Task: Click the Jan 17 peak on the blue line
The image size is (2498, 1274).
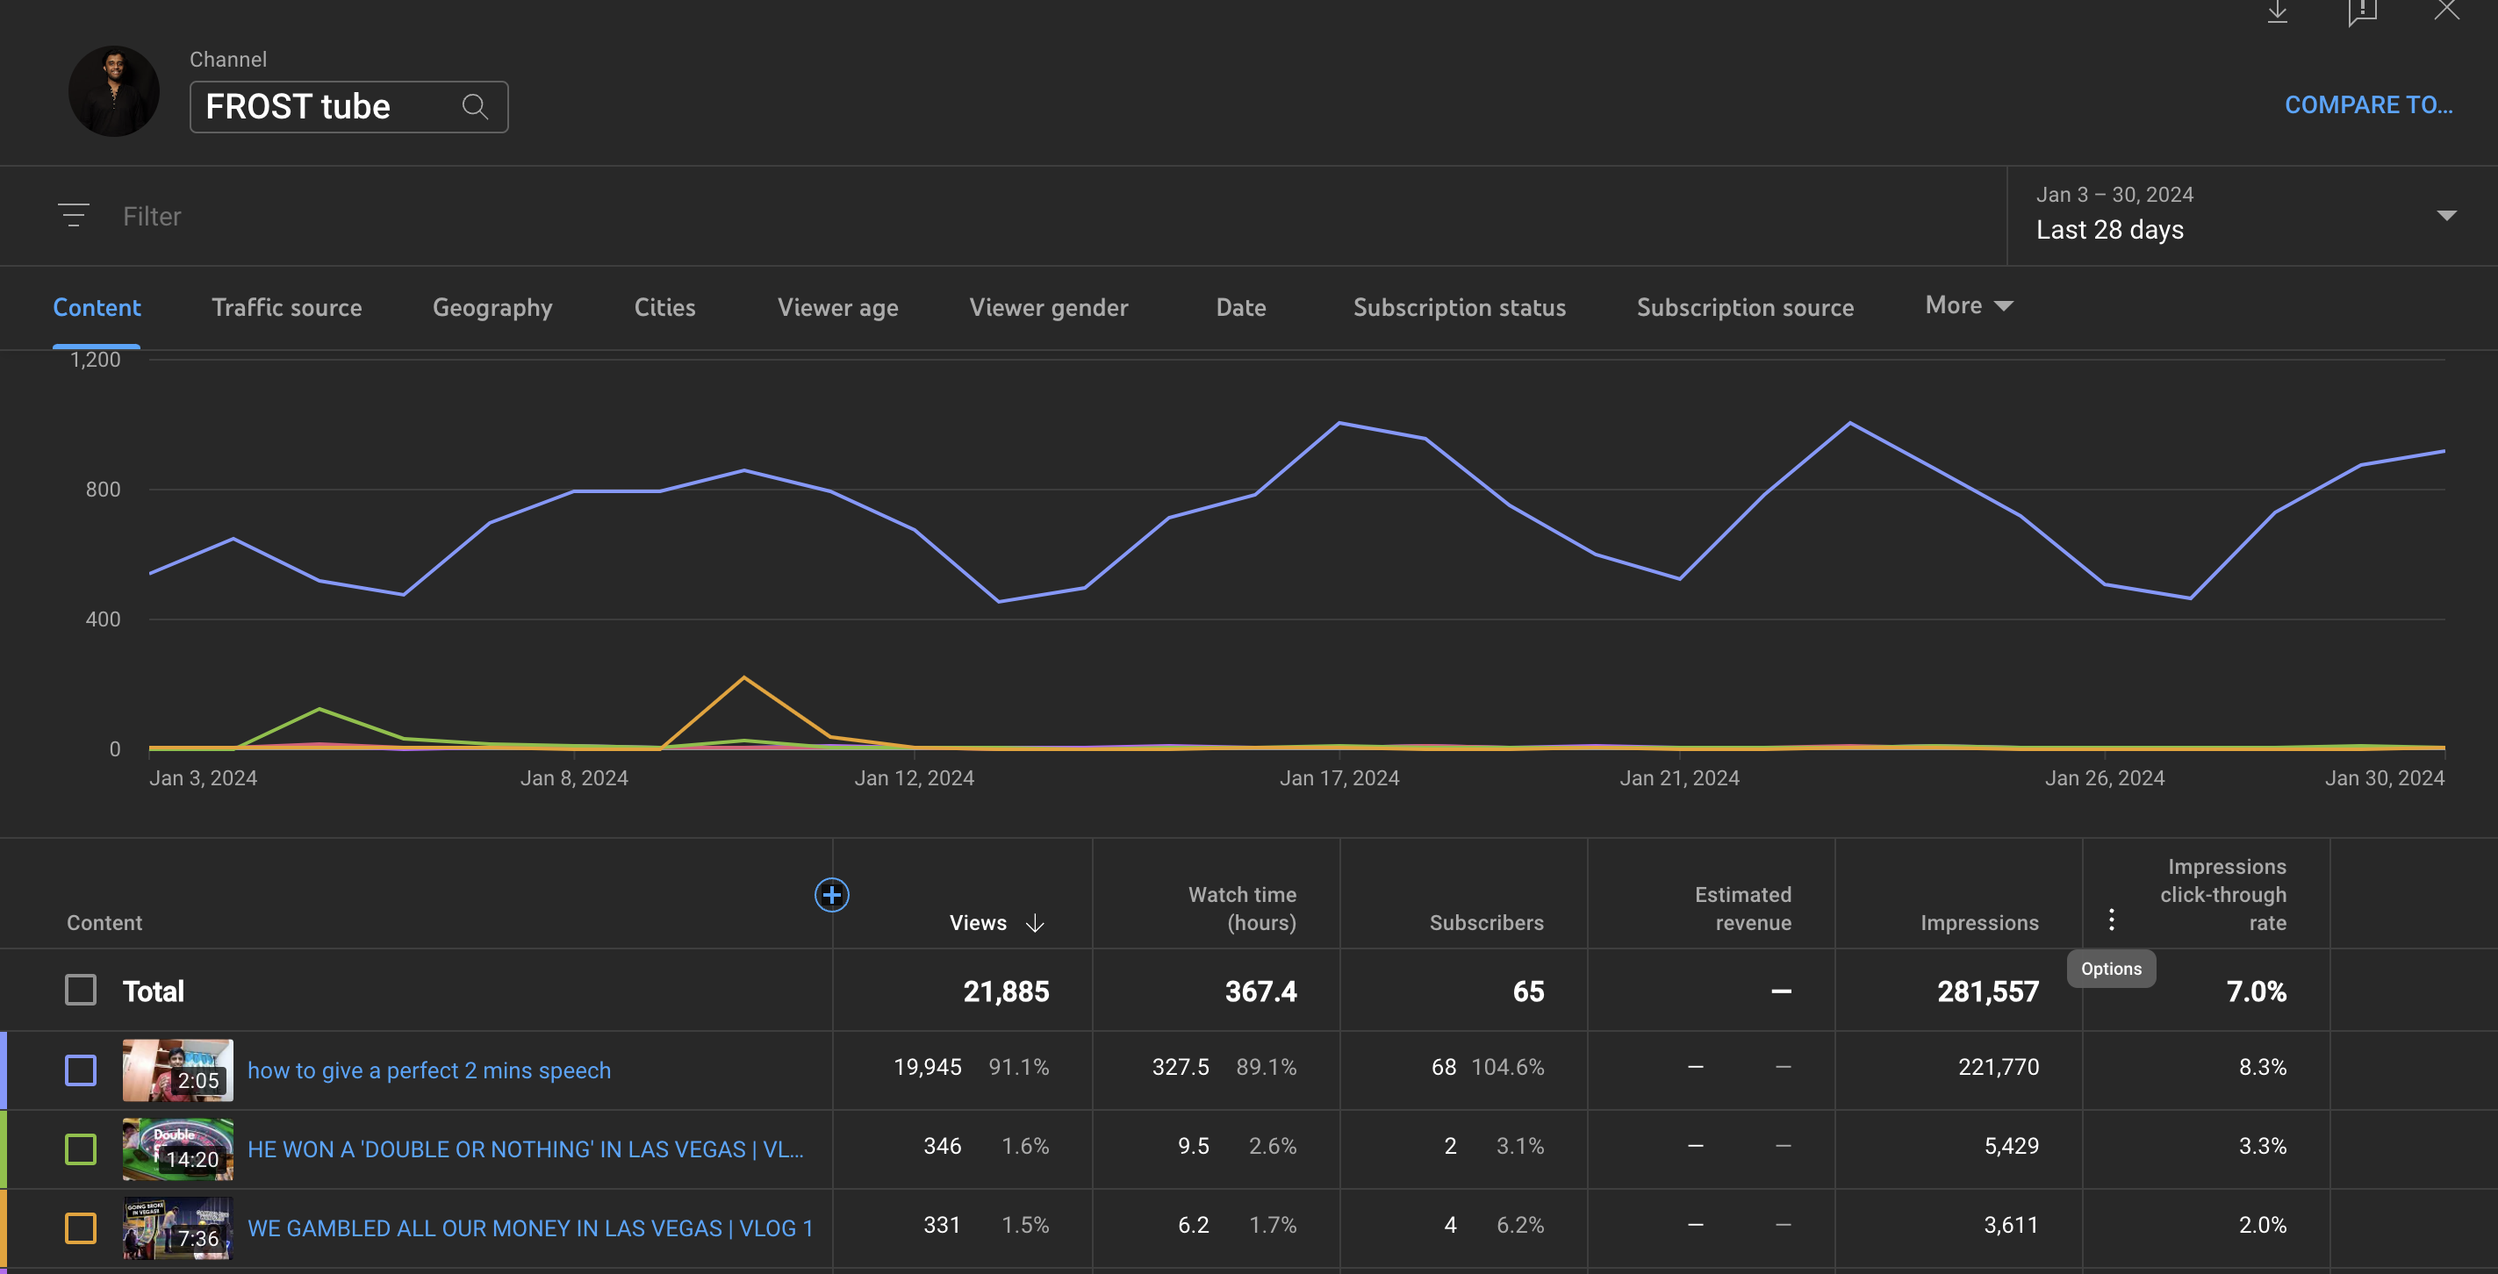Action: [1339, 423]
